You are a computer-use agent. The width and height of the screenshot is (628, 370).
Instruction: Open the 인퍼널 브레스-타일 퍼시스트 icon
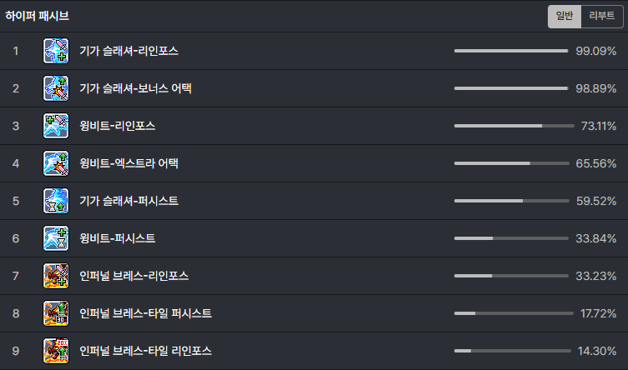(56, 313)
